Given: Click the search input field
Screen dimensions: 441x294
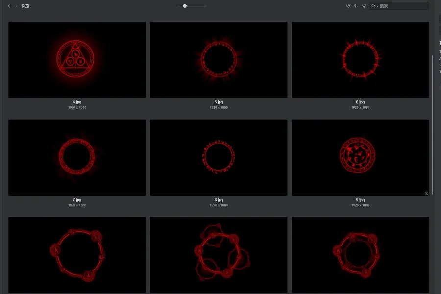Looking at the screenshot, I should click(402, 6).
